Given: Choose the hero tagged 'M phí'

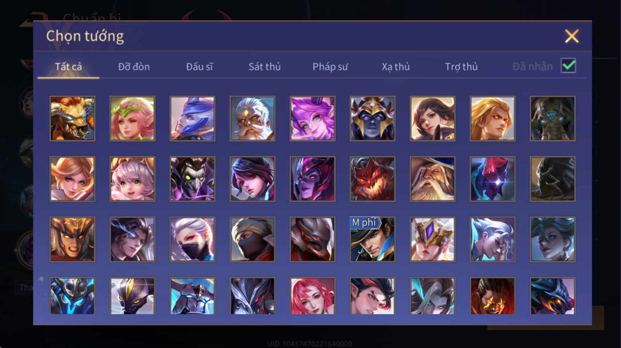Looking at the screenshot, I should (x=372, y=239).
